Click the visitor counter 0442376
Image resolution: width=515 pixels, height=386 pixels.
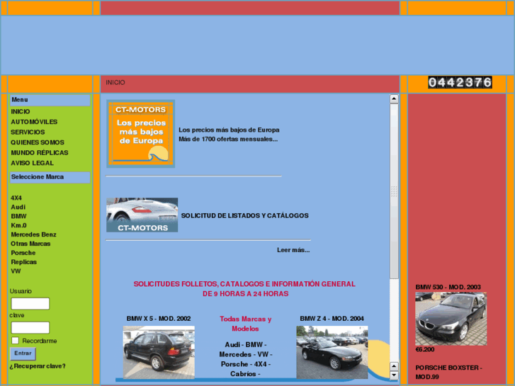click(x=460, y=82)
